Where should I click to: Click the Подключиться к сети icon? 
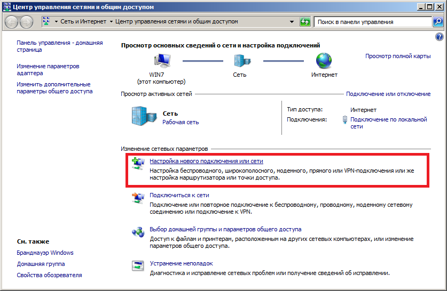pyautogui.click(x=138, y=198)
